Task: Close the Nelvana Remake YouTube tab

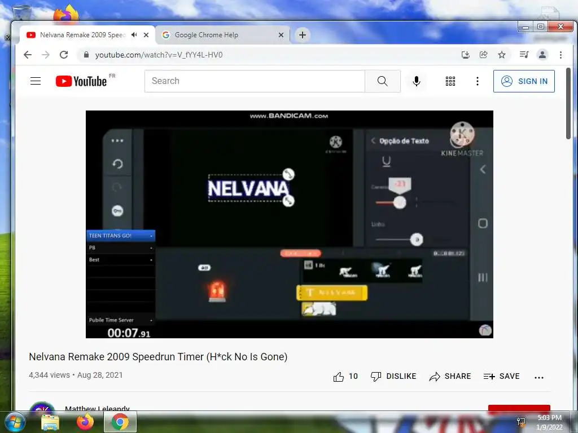Action: pos(146,35)
